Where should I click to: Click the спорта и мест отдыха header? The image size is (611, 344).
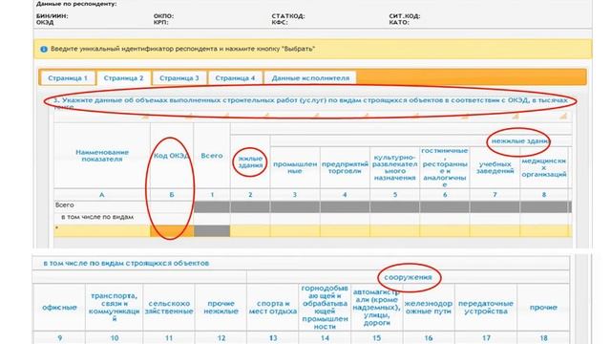pos(273,308)
